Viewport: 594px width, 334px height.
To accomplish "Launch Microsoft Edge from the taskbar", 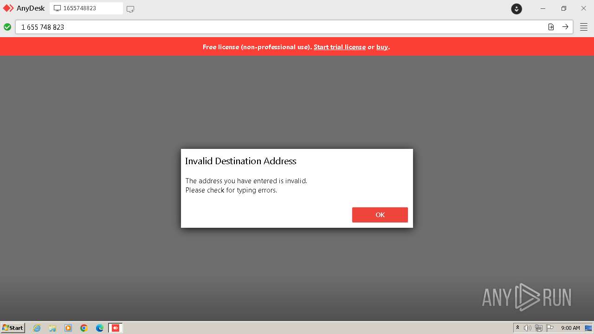I will [100, 328].
